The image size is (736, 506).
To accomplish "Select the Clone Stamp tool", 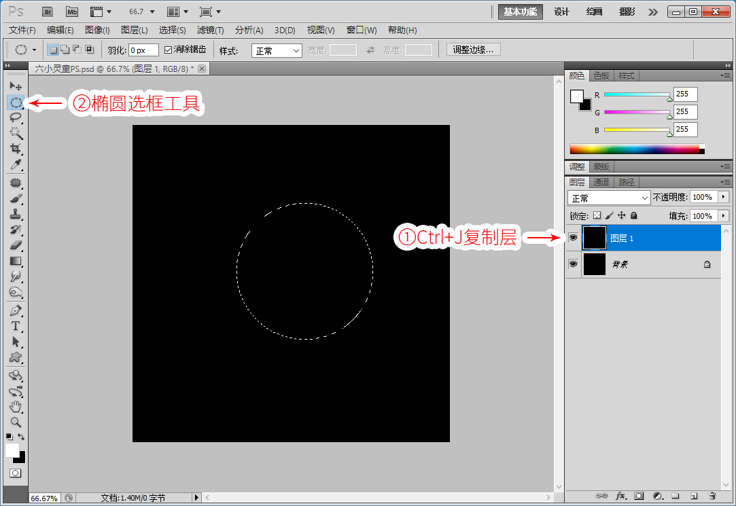I will [x=16, y=214].
